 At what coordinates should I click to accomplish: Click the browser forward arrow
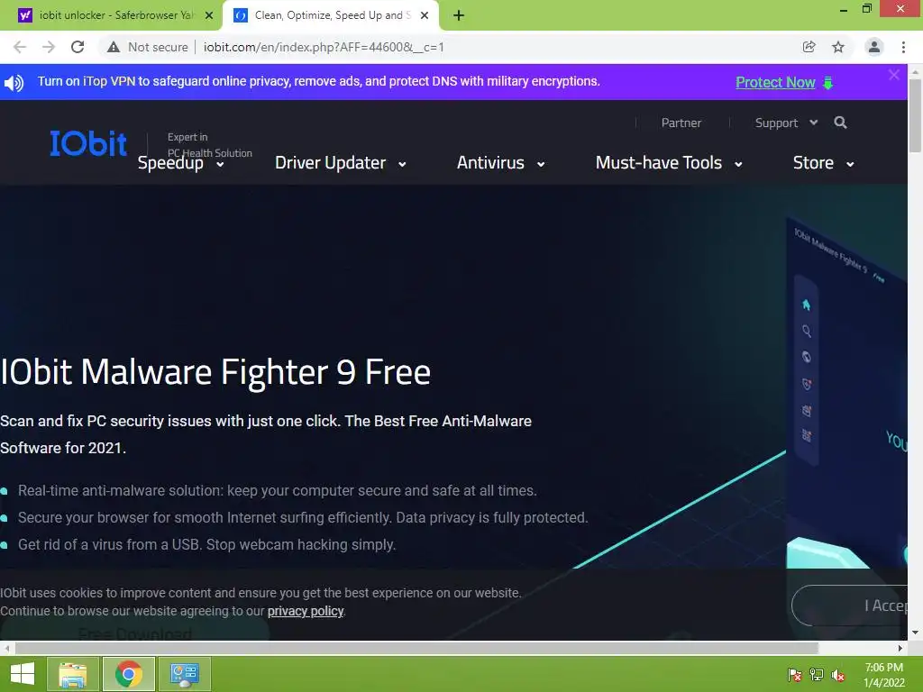point(49,47)
